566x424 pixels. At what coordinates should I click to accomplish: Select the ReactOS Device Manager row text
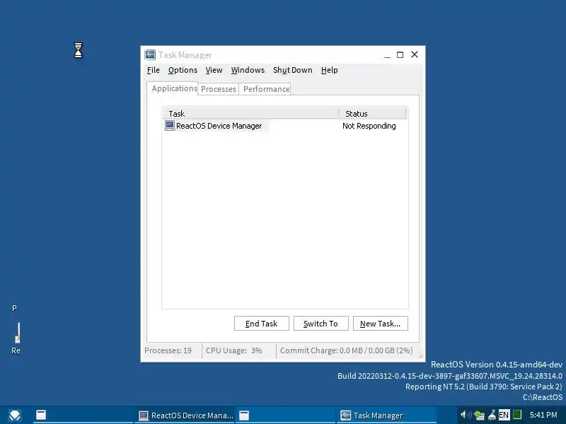pyautogui.click(x=219, y=126)
